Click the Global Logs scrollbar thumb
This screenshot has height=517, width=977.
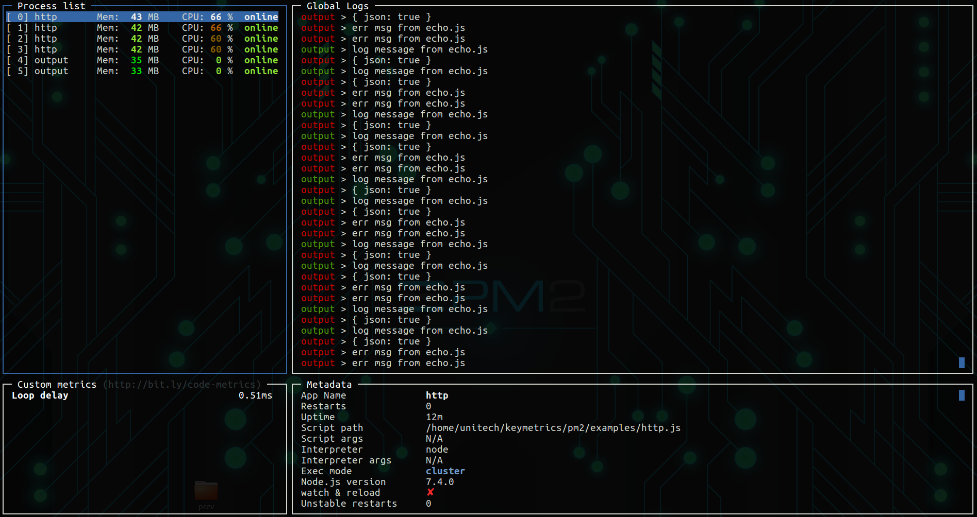coord(961,363)
